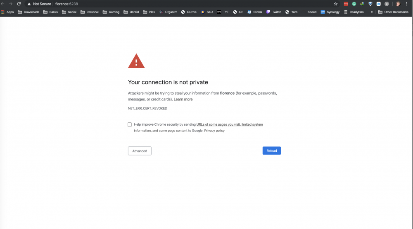Open the Twitch bookmark
The width and height of the screenshot is (413, 229).
click(274, 12)
